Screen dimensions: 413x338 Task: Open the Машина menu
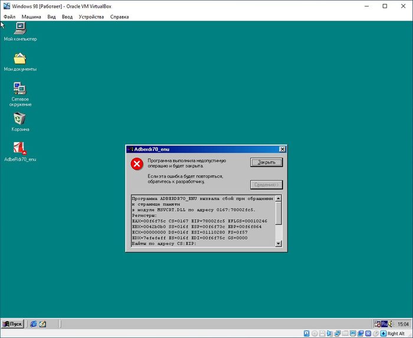[x=31, y=17]
